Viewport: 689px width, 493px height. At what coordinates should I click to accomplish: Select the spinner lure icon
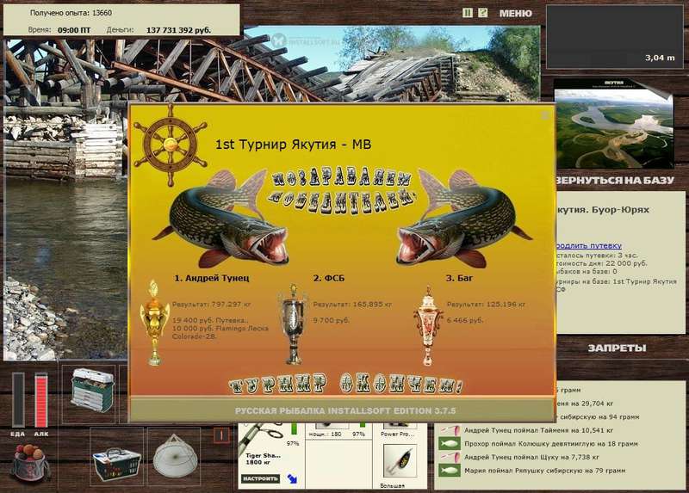(x=398, y=462)
